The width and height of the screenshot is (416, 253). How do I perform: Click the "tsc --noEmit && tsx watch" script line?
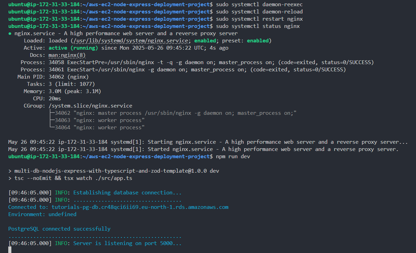tap(70, 178)
